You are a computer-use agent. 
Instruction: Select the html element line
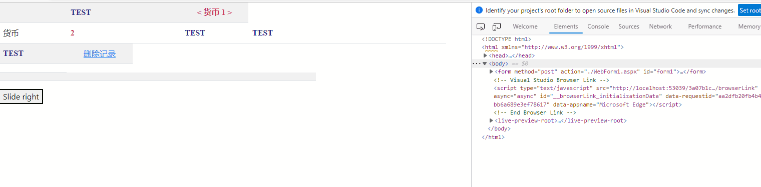point(552,47)
